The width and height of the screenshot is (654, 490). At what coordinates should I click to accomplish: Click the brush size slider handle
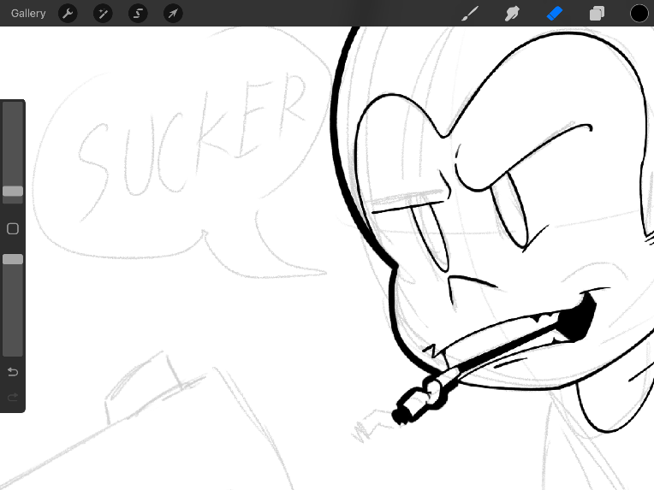[x=13, y=192]
